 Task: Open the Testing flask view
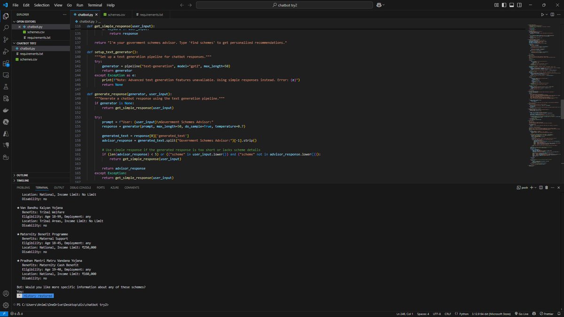click(x=6, y=87)
